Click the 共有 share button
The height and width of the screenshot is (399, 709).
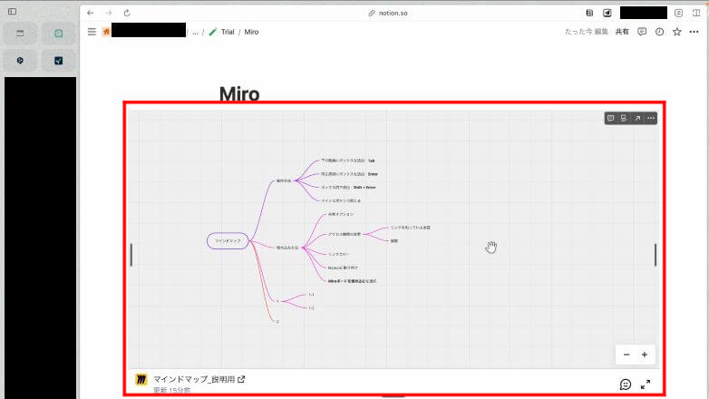pyautogui.click(x=622, y=32)
